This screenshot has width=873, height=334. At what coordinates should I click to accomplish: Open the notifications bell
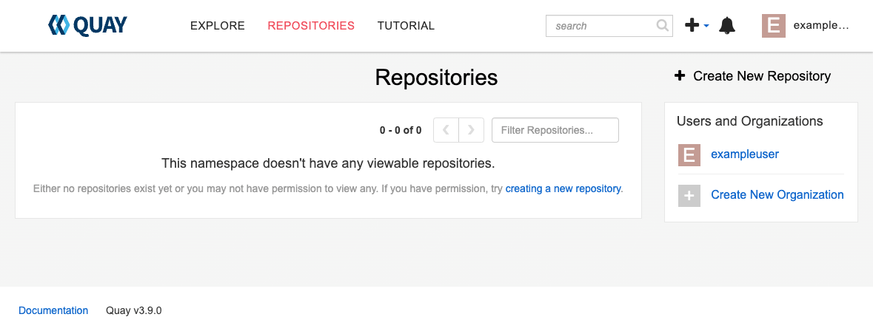727,26
